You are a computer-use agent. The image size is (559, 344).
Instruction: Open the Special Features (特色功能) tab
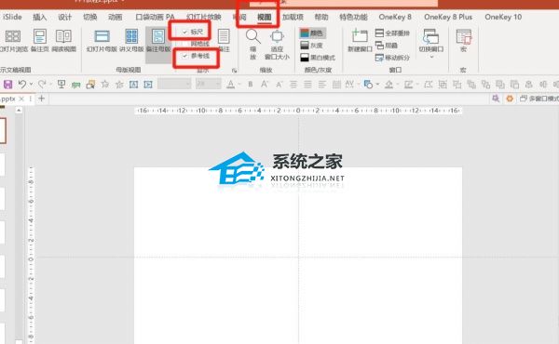pyautogui.click(x=353, y=17)
